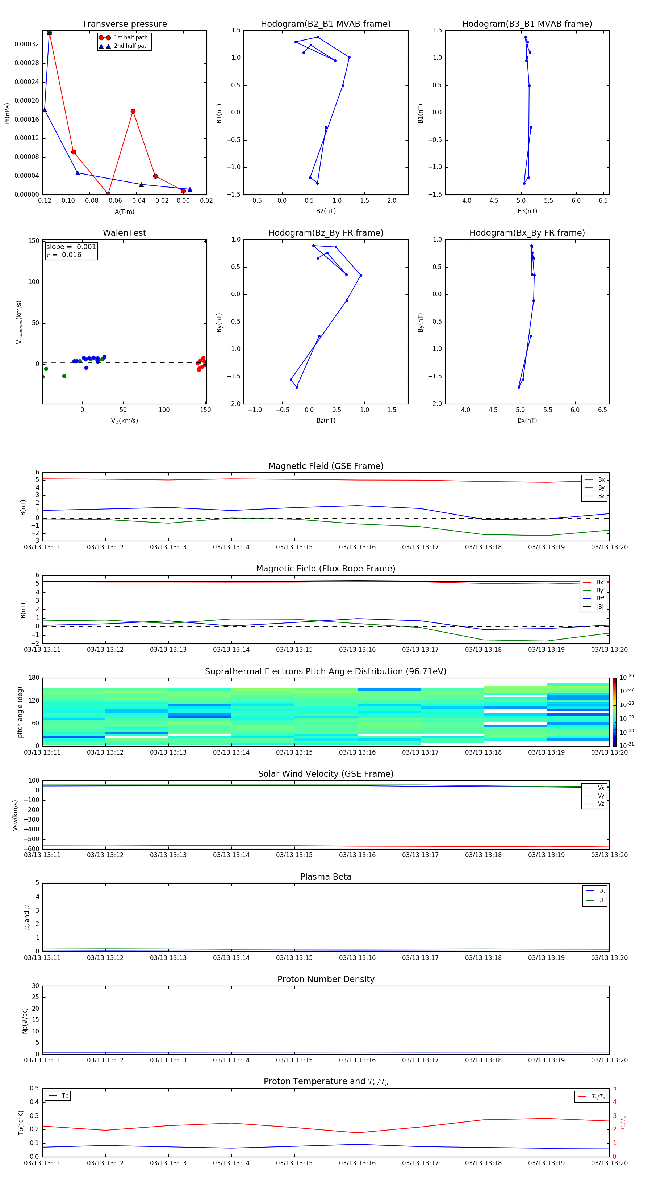
Task: Click the "Hodogram(Bz_By FR frame)" title
Action: click(326, 233)
